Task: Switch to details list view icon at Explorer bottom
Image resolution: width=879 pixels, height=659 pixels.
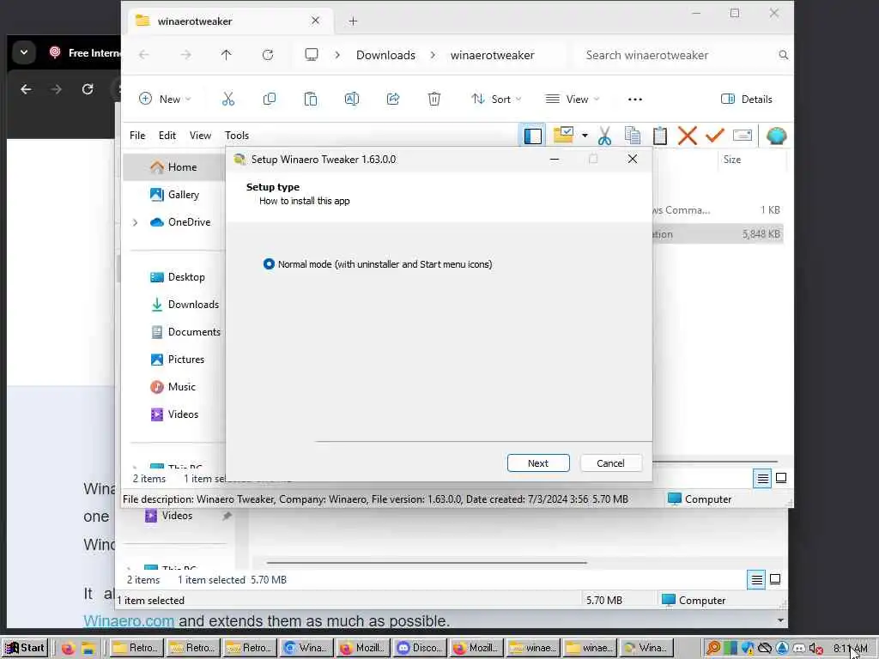Action: 762,479
